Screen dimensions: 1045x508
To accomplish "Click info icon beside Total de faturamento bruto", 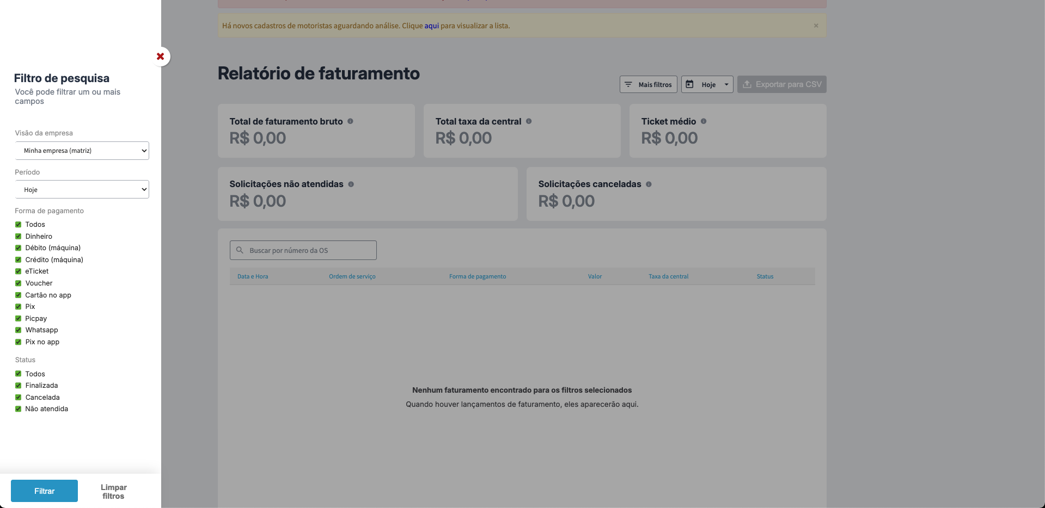I will tap(350, 121).
